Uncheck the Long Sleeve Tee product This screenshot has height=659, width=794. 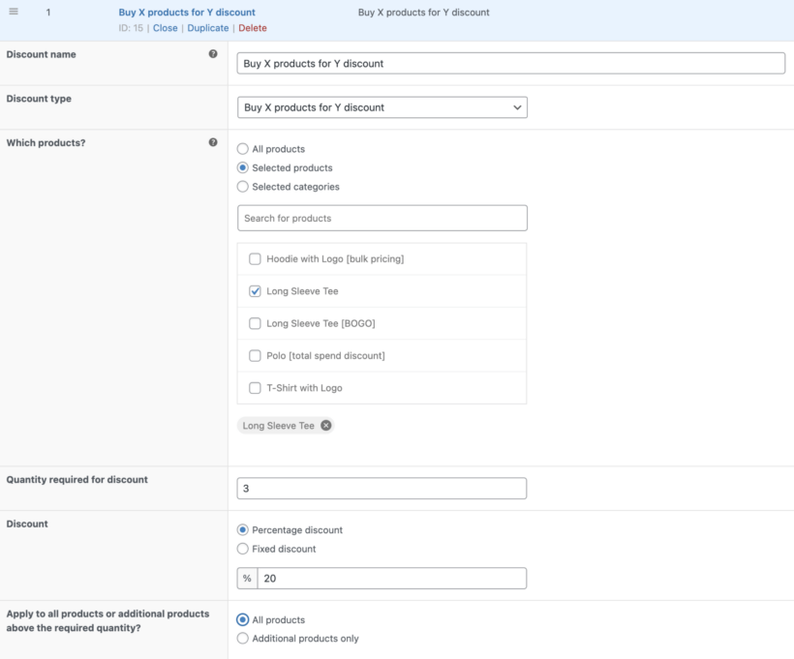pos(256,290)
